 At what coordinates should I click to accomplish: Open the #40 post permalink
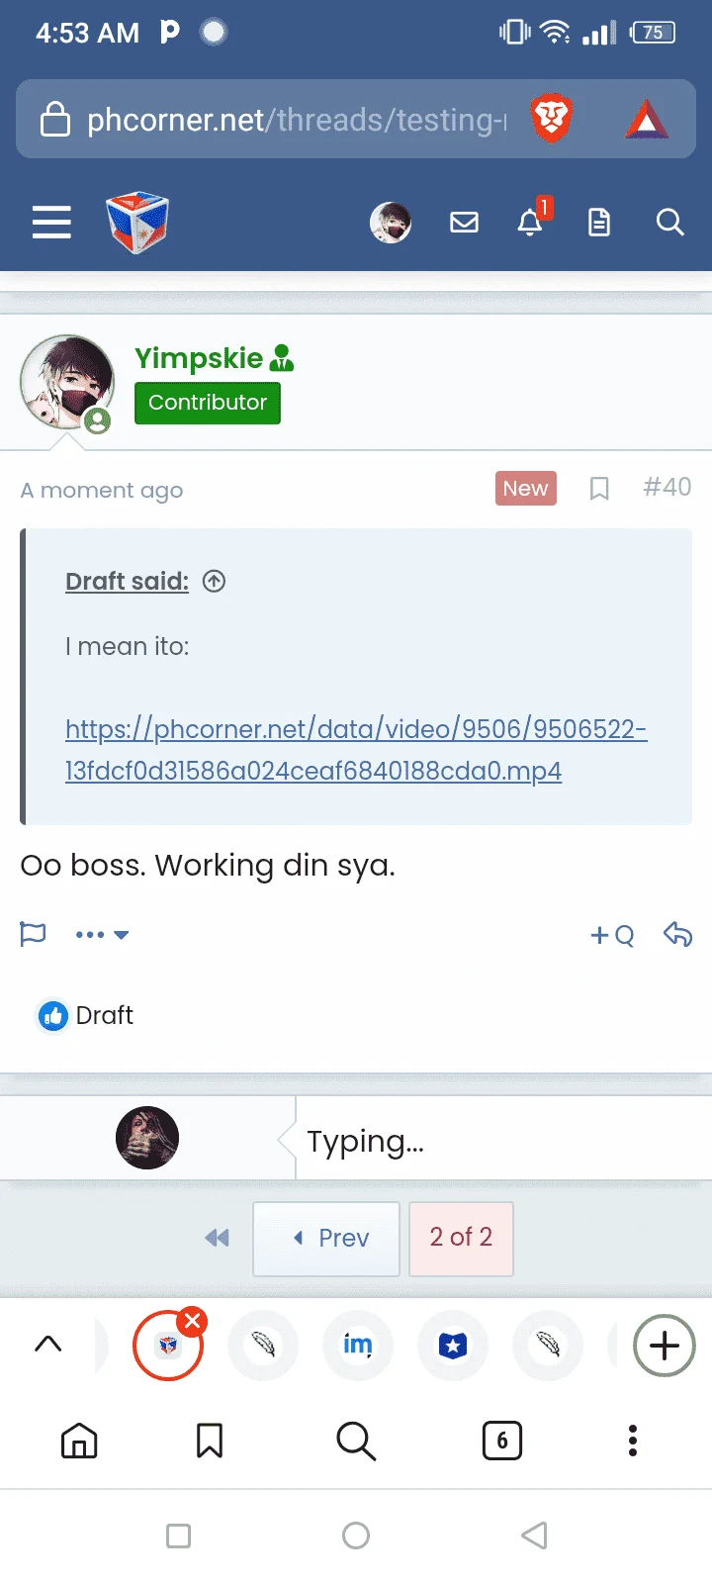coord(667,487)
